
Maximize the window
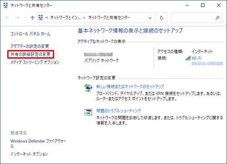point(203,5)
